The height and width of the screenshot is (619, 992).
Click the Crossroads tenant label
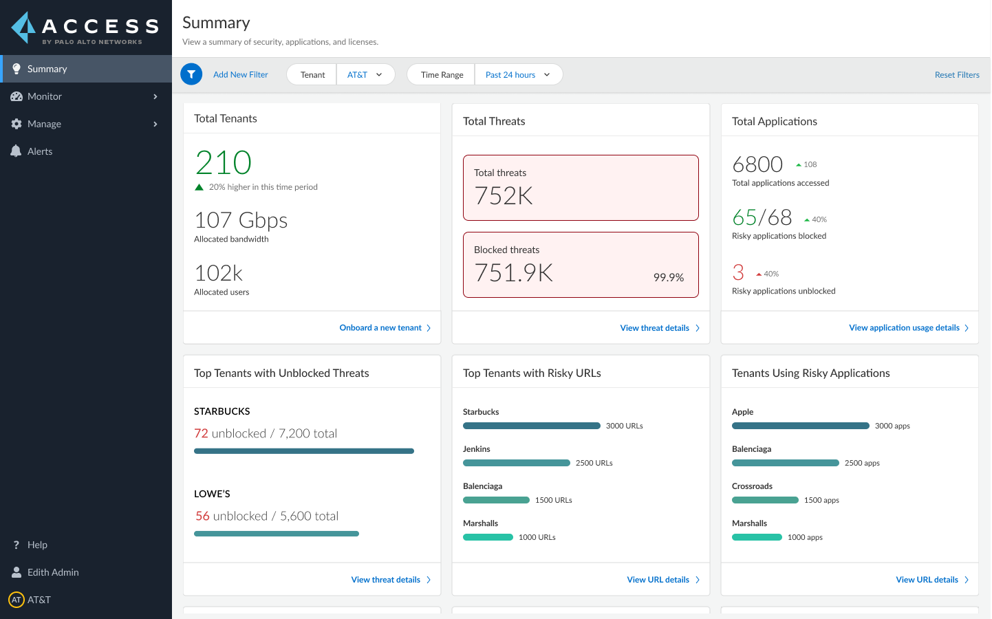click(x=752, y=486)
